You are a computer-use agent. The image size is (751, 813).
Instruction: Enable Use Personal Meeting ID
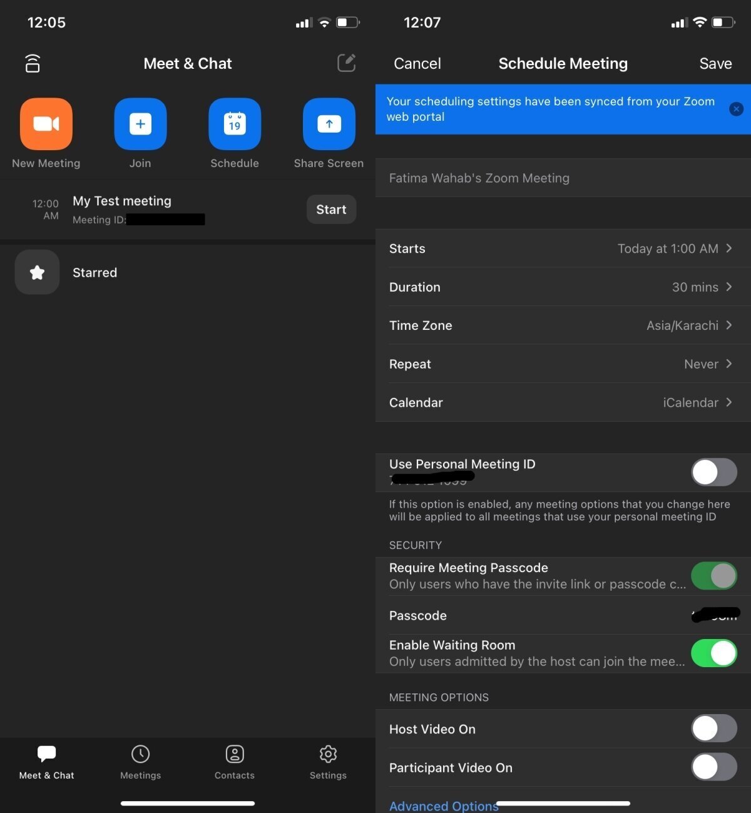[x=713, y=472]
